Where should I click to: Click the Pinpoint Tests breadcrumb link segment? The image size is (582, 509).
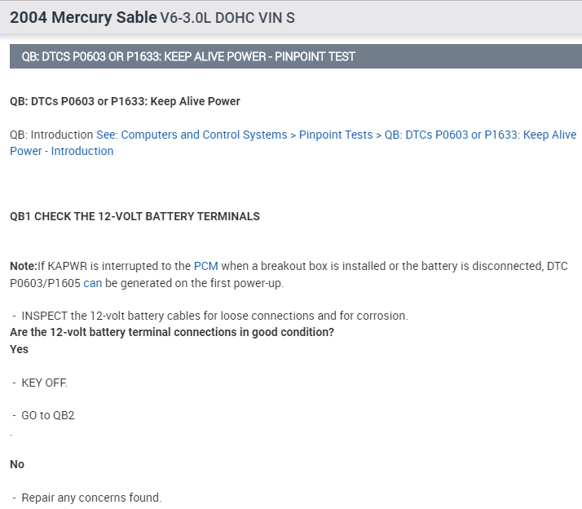point(336,135)
